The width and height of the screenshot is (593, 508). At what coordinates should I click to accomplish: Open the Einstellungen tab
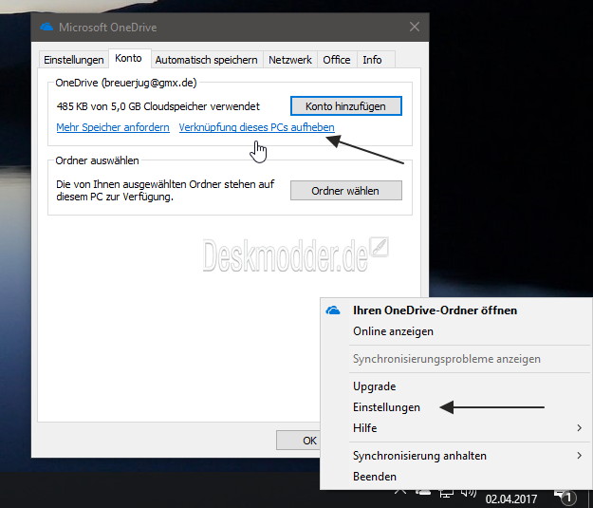pos(74,60)
